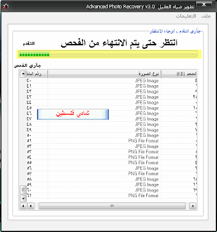Select file number ٥٠ in the list
The height and width of the screenshot is (232, 217).
click(29, 135)
